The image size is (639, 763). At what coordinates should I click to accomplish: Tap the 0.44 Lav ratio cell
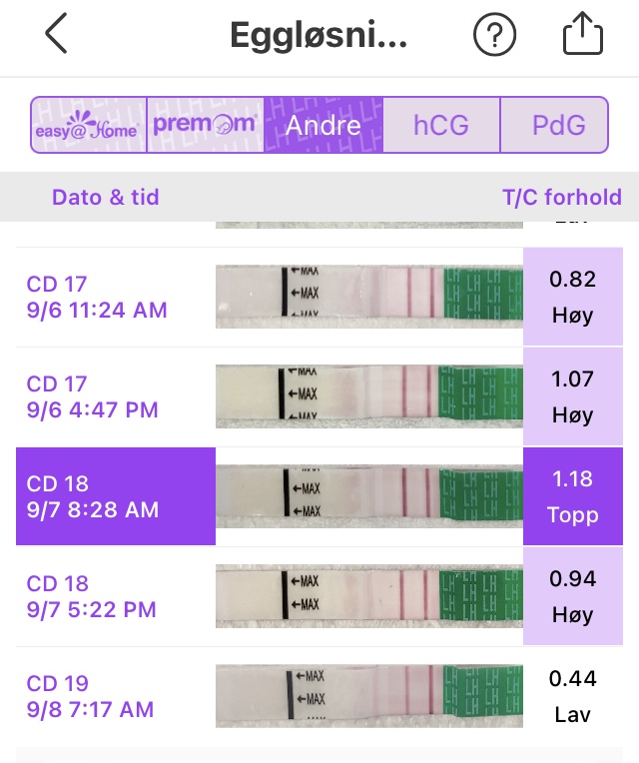point(573,696)
